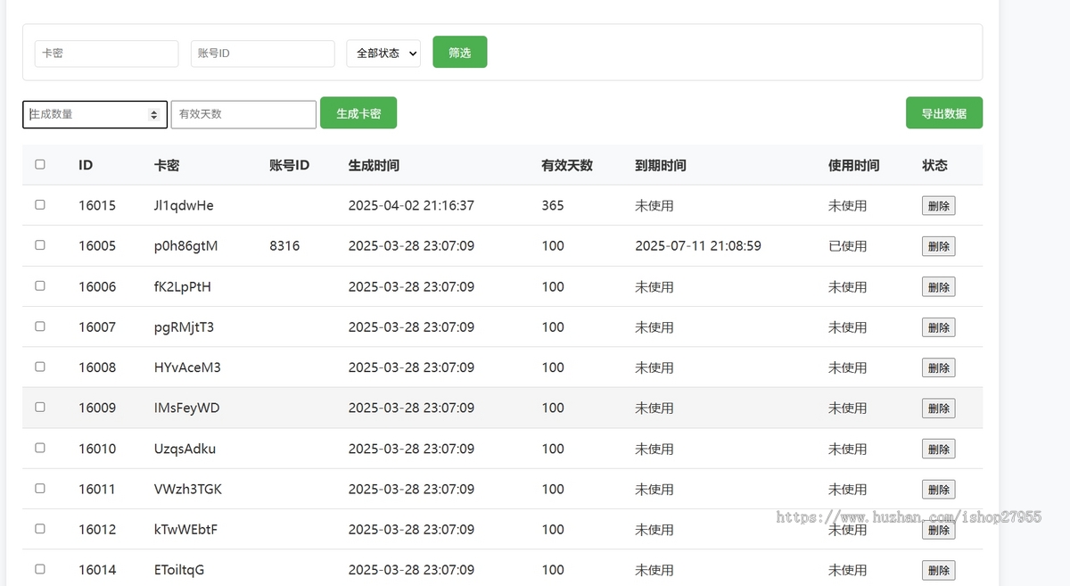Click expiry time 2025-07-11 21:08:59
The image size is (1070, 586).
pyautogui.click(x=698, y=245)
